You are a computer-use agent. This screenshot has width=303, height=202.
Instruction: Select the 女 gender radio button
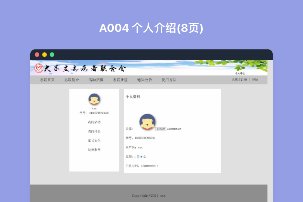pos(141,157)
